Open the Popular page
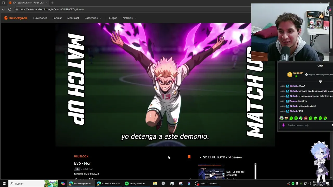 coord(57,18)
